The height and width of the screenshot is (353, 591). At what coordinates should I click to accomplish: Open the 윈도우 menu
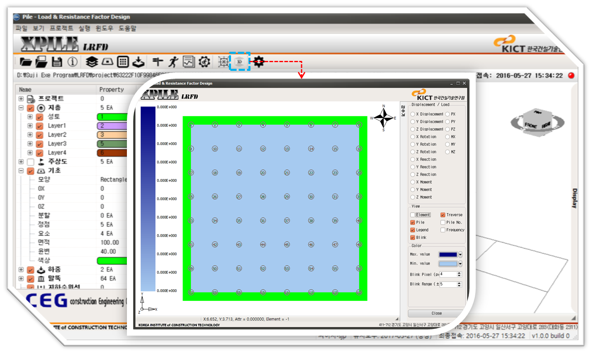click(104, 28)
